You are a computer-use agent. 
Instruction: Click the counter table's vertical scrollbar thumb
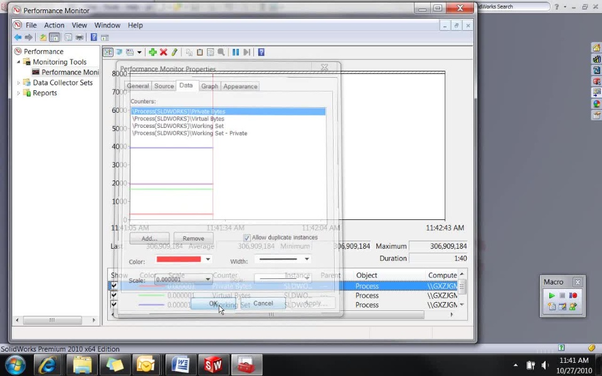pos(462,286)
